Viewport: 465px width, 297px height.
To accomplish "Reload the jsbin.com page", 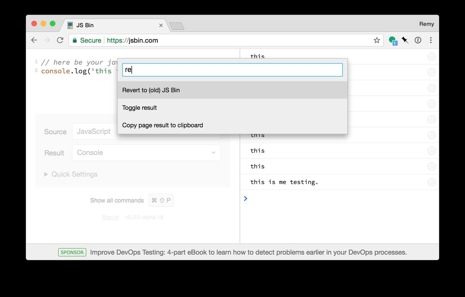I will coord(60,40).
